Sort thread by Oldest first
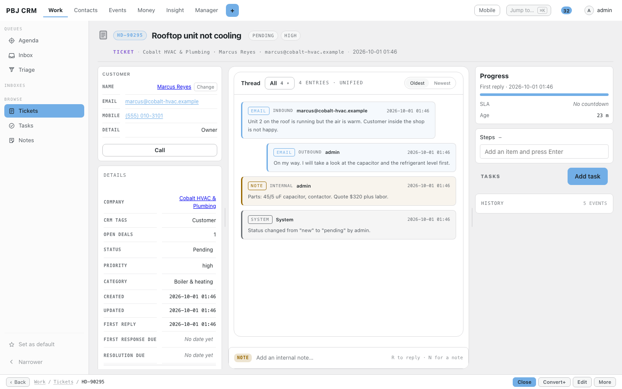 click(x=417, y=83)
